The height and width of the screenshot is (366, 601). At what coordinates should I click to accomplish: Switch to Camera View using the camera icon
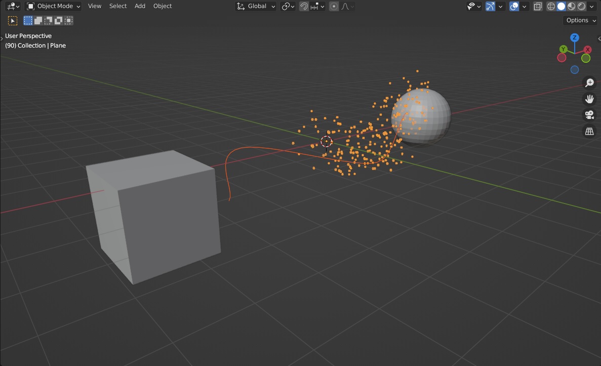pos(589,115)
